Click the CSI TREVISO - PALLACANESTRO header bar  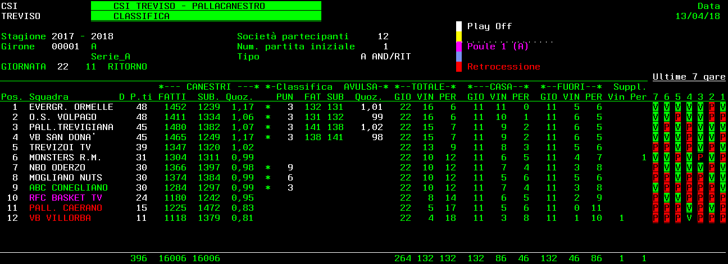206,6
